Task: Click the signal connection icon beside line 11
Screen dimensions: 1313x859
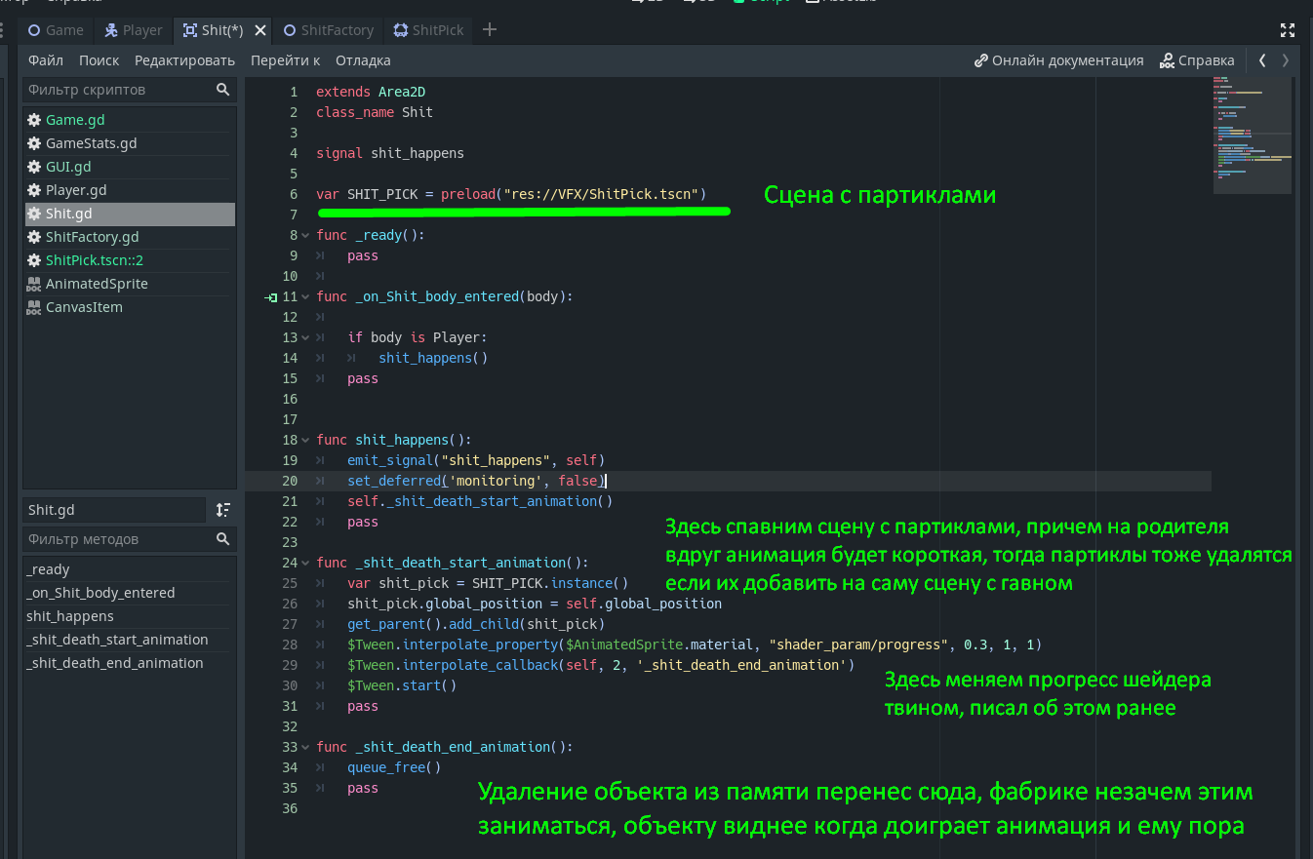Action: coord(271,297)
